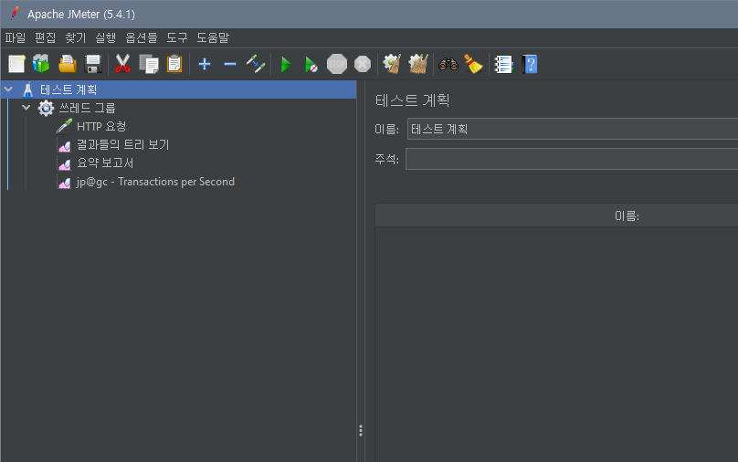This screenshot has width=738, height=462.
Task: Open the 파일 menu
Action: (15, 37)
